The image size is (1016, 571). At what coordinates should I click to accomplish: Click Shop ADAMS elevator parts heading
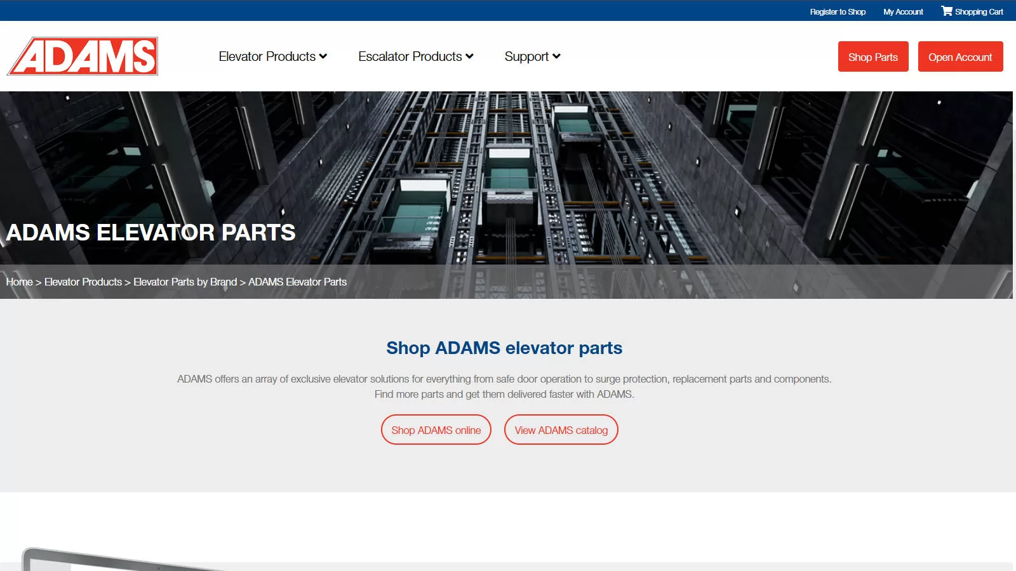point(504,348)
